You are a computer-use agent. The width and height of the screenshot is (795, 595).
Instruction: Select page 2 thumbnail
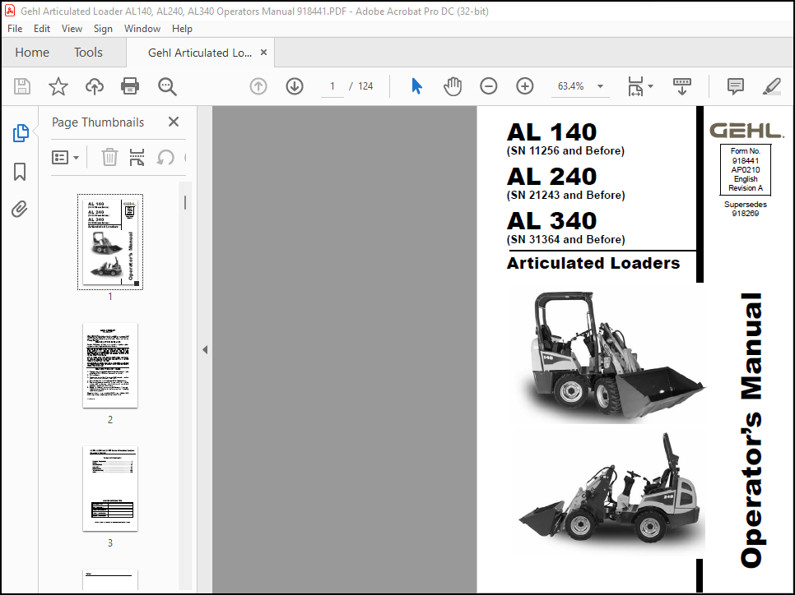pos(110,365)
